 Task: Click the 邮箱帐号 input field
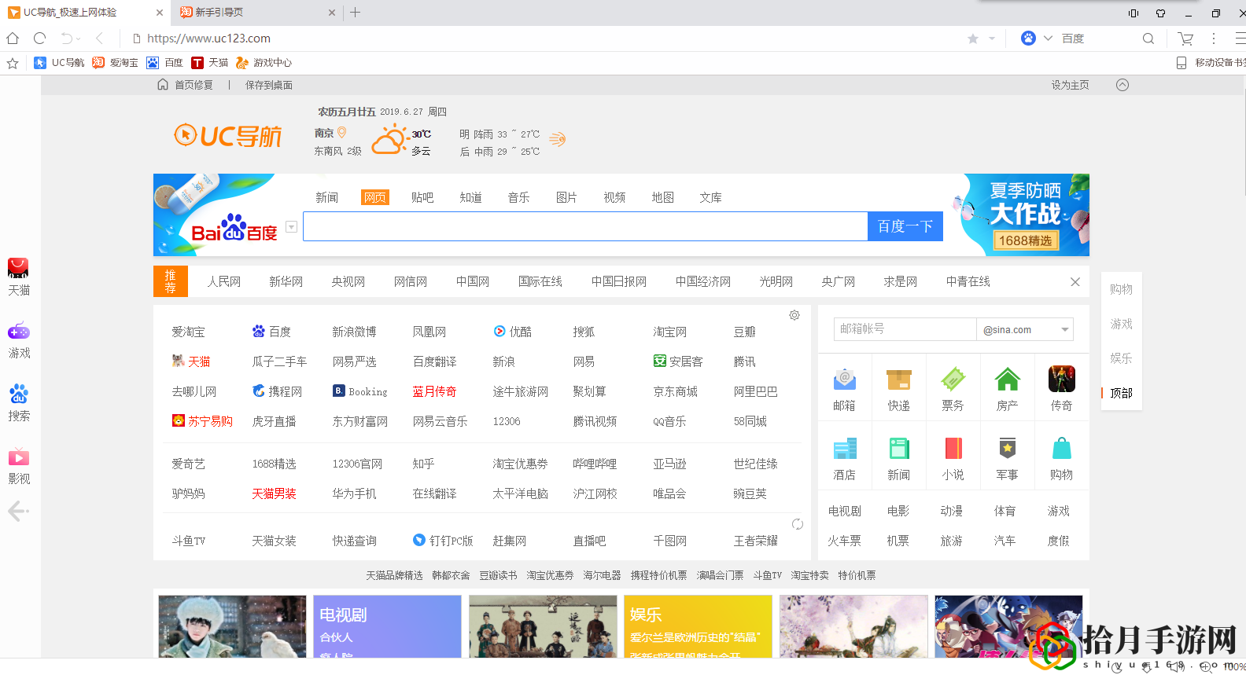(x=905, y=329)
